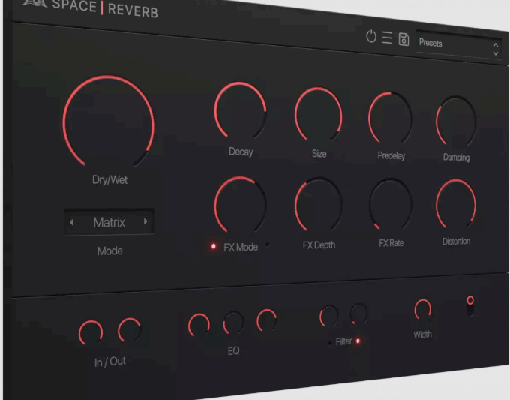
Task: Click the third EQ knob
Action: (x=266, y=320)
